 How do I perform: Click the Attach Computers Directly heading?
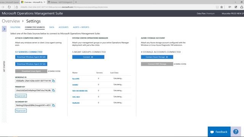point(29,38)
